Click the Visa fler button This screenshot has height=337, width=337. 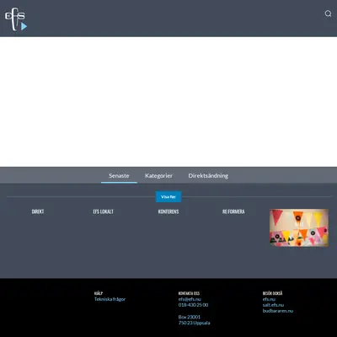[168, 197]
